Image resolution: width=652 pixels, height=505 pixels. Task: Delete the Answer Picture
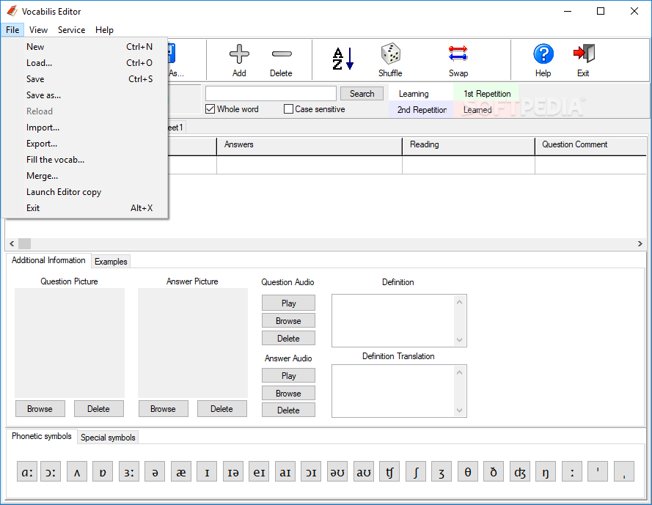point(221,408)
